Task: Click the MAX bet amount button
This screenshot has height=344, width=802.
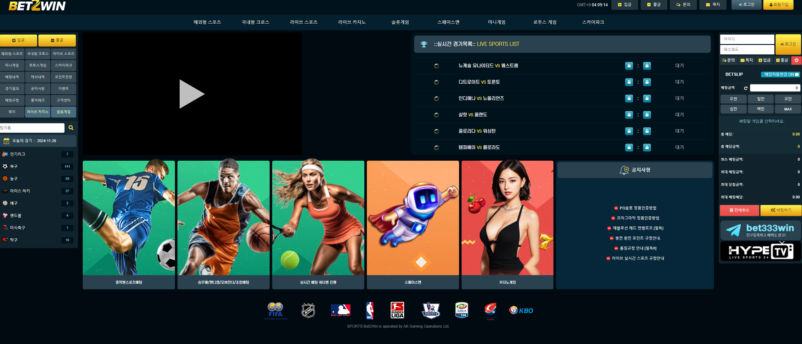Action: (788, 109)
